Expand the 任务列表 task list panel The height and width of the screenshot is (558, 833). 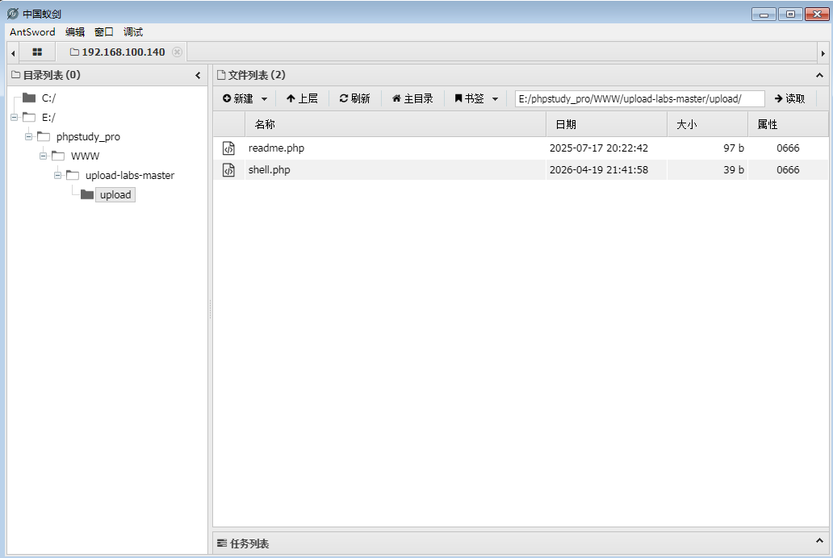pyautogui.click(x=820, y=541)
